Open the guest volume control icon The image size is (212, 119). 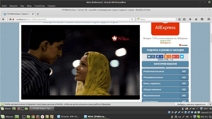pos(194,108)
